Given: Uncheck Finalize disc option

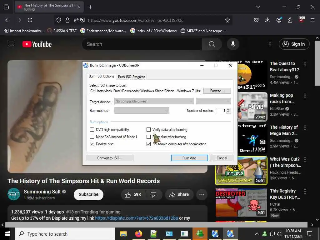Looking at the screenshot, I should [92, 144].
